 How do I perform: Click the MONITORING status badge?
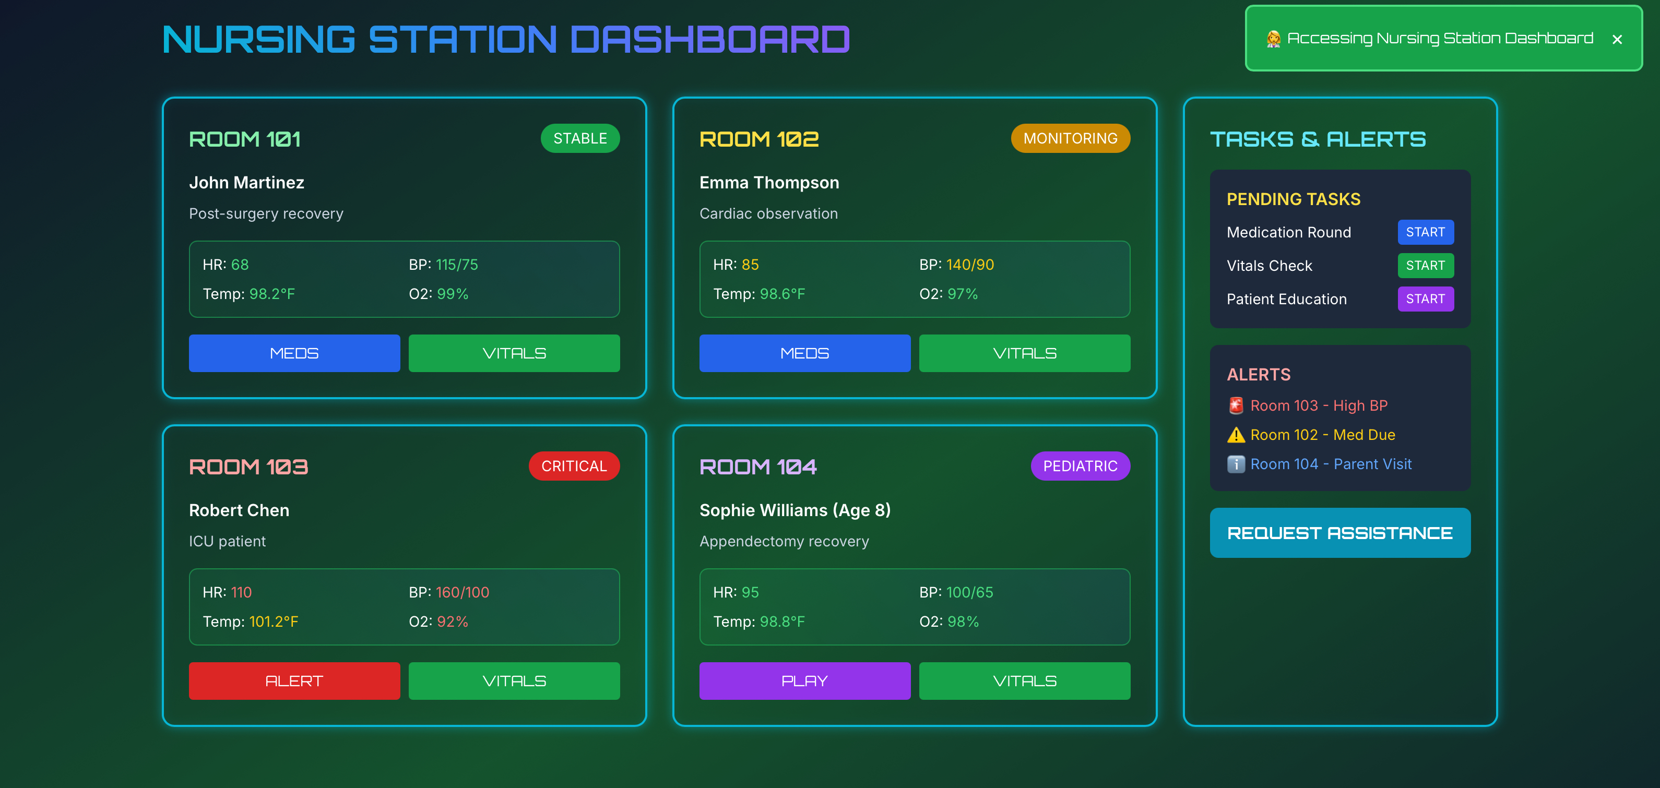tap(1070, 138)
